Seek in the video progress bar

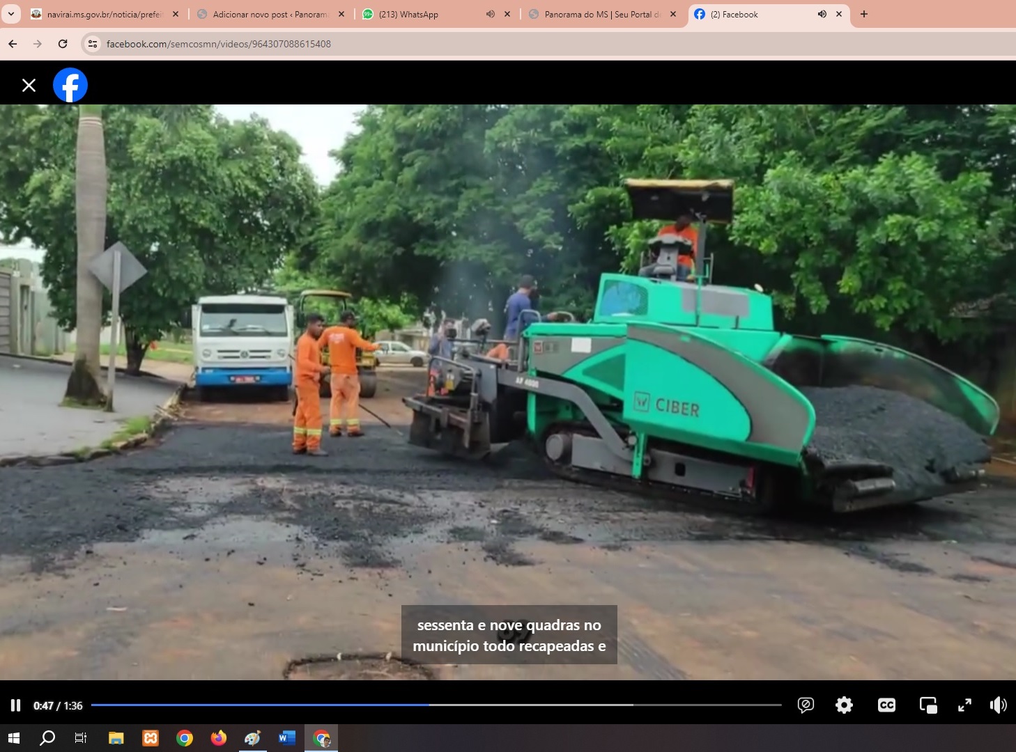436,705
